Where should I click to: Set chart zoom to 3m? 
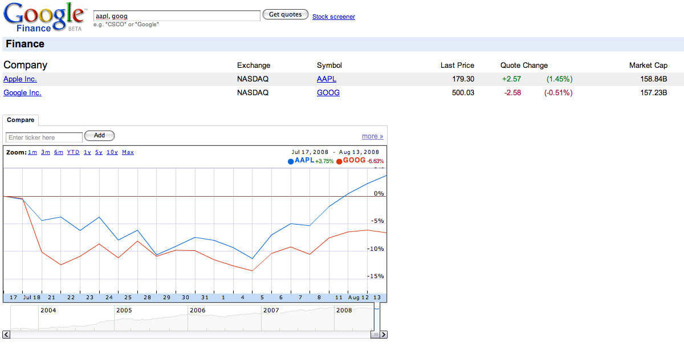point(46,152)
